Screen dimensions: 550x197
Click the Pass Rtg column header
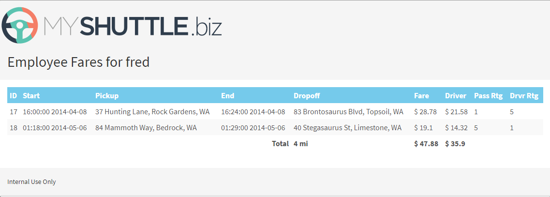coord(488,95)
